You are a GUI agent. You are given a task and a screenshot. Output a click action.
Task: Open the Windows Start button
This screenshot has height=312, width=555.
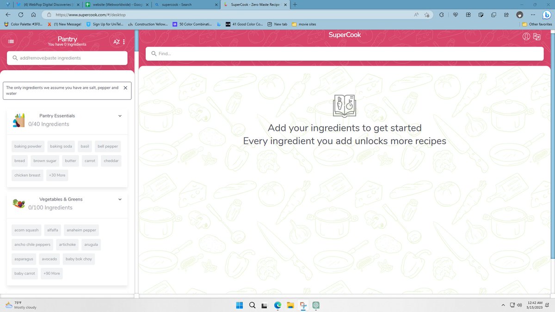click(x=240, y=305)
